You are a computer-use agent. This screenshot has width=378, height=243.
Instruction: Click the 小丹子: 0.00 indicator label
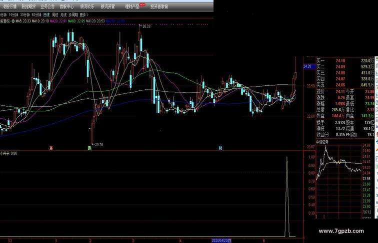pos(8,153)
